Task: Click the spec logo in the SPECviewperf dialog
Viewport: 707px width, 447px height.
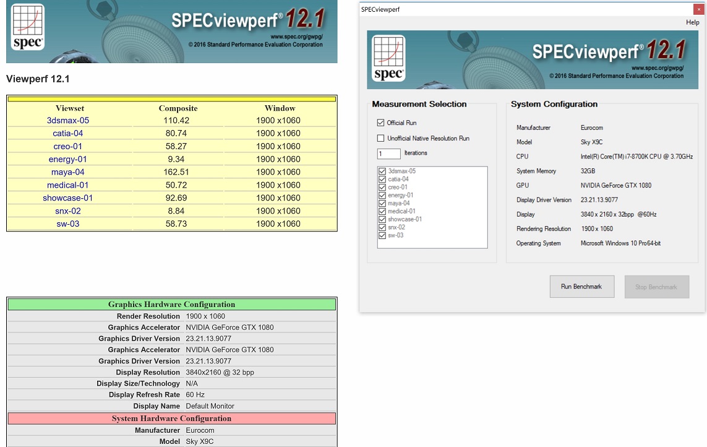Action: click(x=388, y=58)
